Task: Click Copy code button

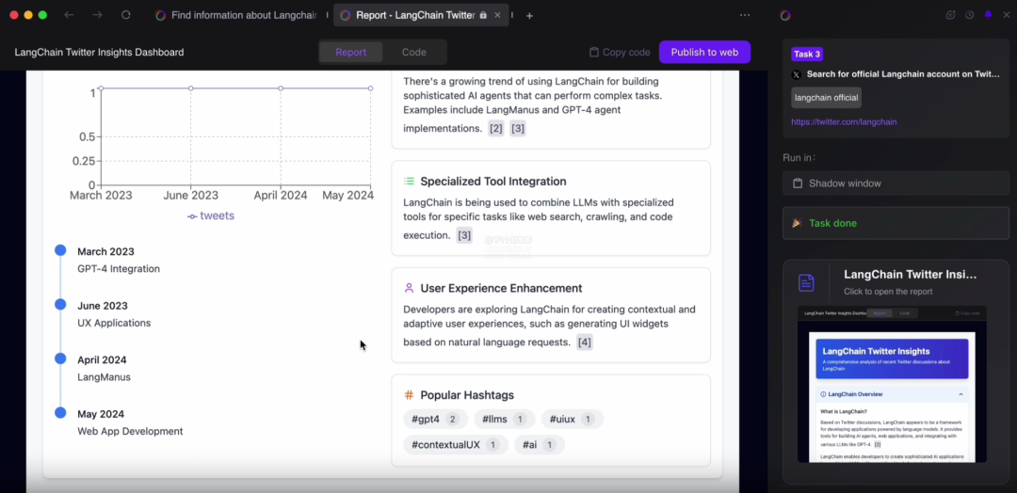Action: (x=620, y=53)
